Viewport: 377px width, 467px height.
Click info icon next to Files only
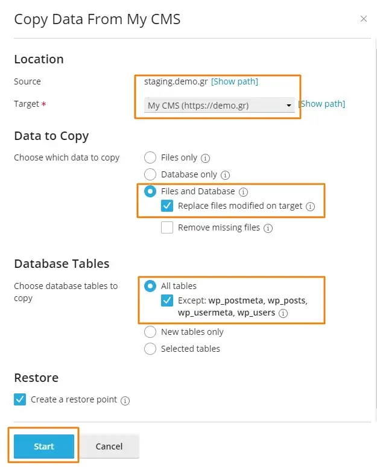point(205,158)
